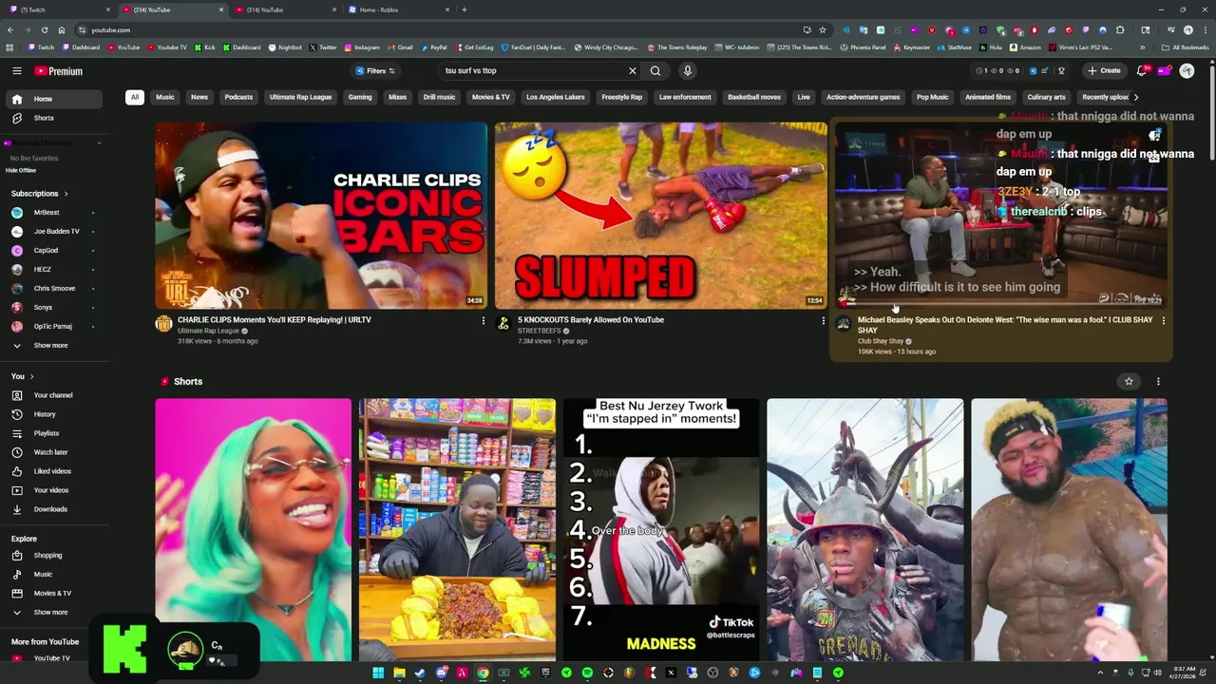Open the teal-haired woman short
Image resolution: width=1216 pixels, height=684 pixels.
(x=254, y=529)
